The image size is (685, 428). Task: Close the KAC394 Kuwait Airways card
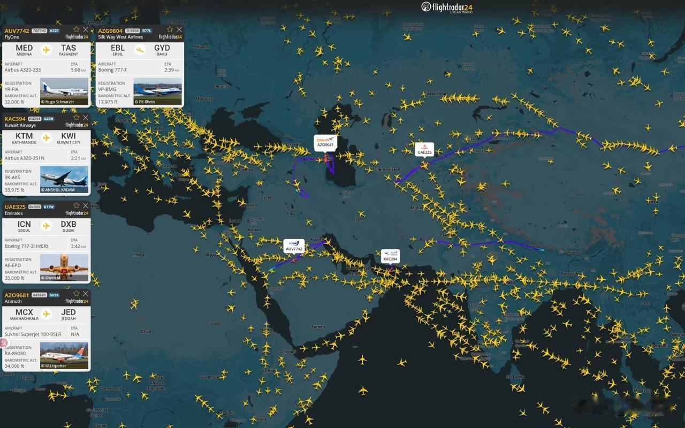(86, 117)
